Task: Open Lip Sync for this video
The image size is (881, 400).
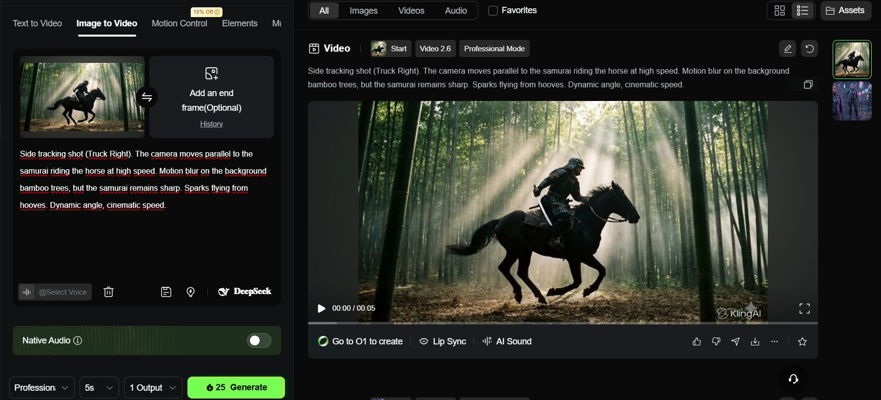Action: [443, 341]
